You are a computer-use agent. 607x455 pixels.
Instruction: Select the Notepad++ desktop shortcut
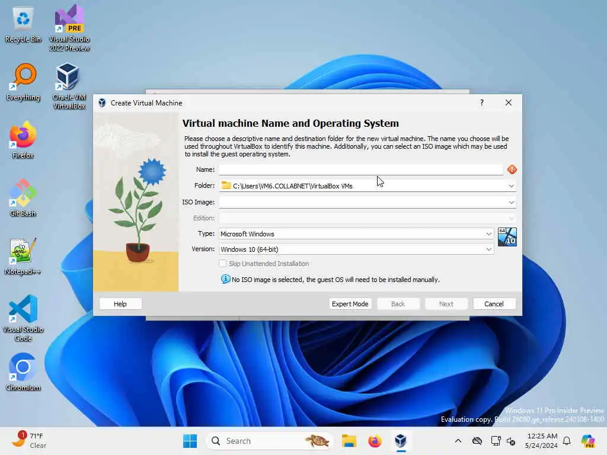click(23, 256)
